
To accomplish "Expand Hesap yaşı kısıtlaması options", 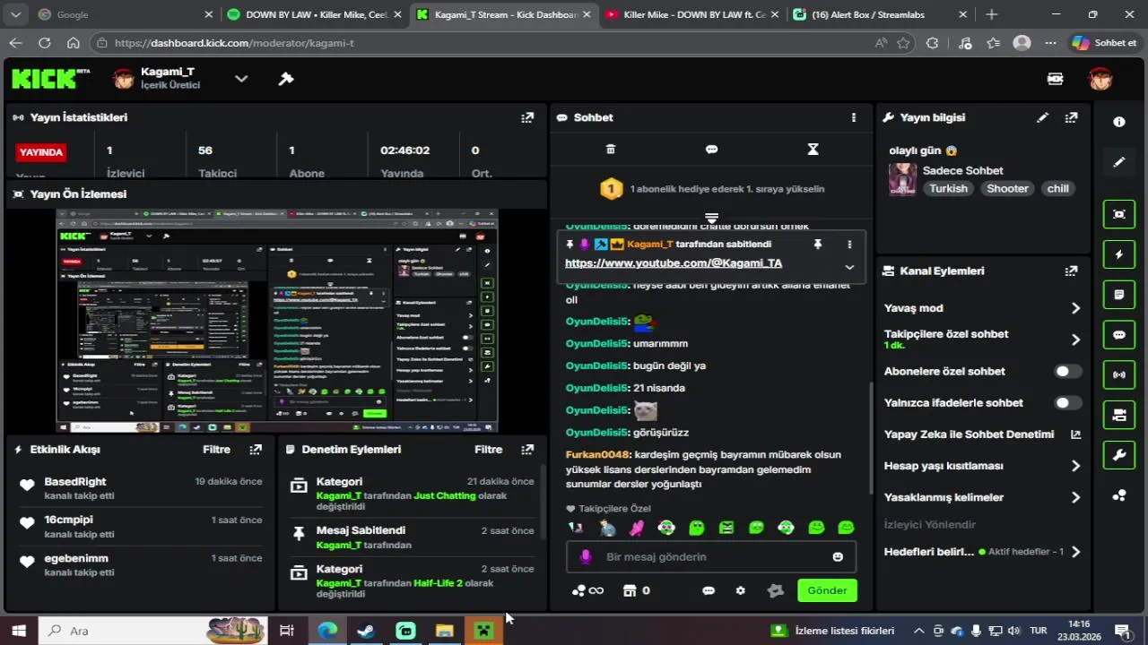I will [1075, 466].
